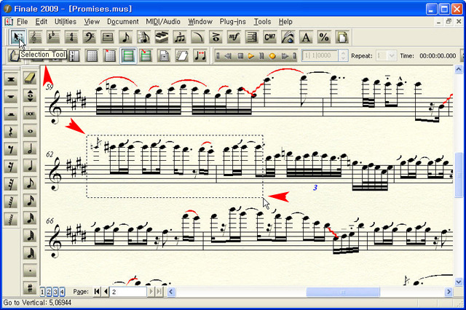466x310 pixels.
Task: Click the Stop playback button
Action: [x=241, y=56]
